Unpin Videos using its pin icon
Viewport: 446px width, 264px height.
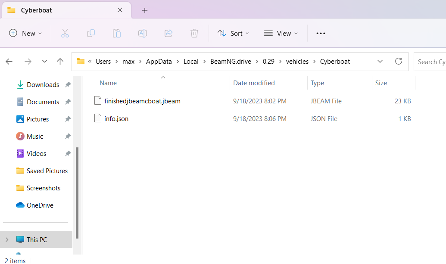click(68, 153)
